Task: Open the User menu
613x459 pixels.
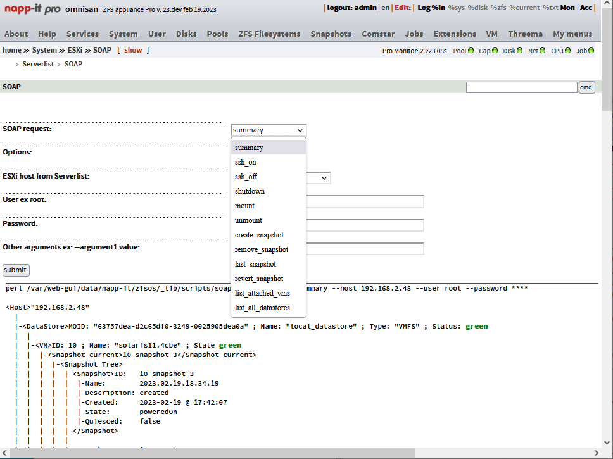Action: click(157, 34)
